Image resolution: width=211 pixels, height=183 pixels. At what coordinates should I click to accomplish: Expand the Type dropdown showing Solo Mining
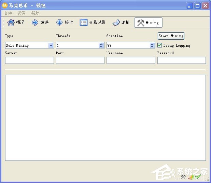51,45
